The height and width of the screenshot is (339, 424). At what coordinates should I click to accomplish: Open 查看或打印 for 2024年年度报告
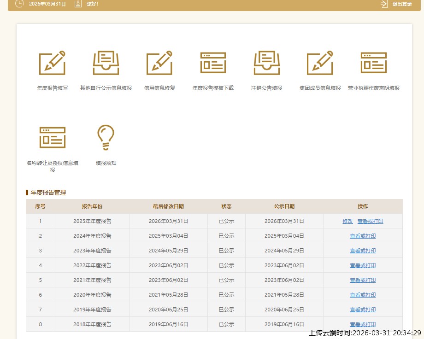(363, 236)
